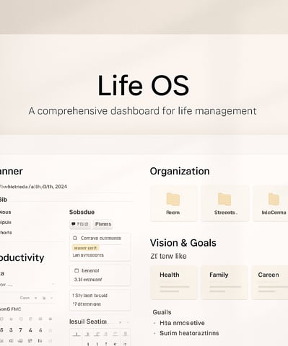Switch to the Flmms tab
The width and height of the screenshot is (288, 346).
(x=103, y=224)
